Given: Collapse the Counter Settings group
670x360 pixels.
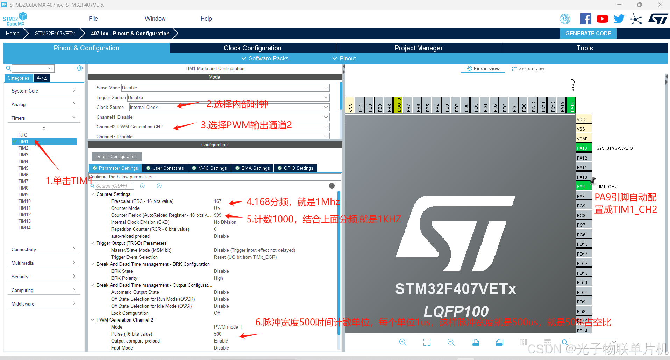Looking at the screenshot, I should pyautogui.click(x=92, y=194).
